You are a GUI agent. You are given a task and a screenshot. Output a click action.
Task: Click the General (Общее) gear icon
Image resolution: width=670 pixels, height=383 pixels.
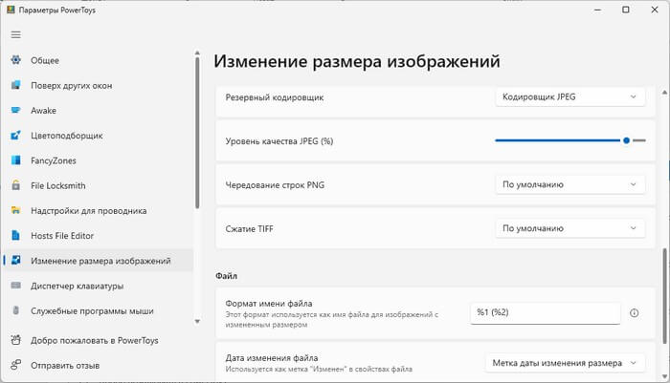[16, 60]
